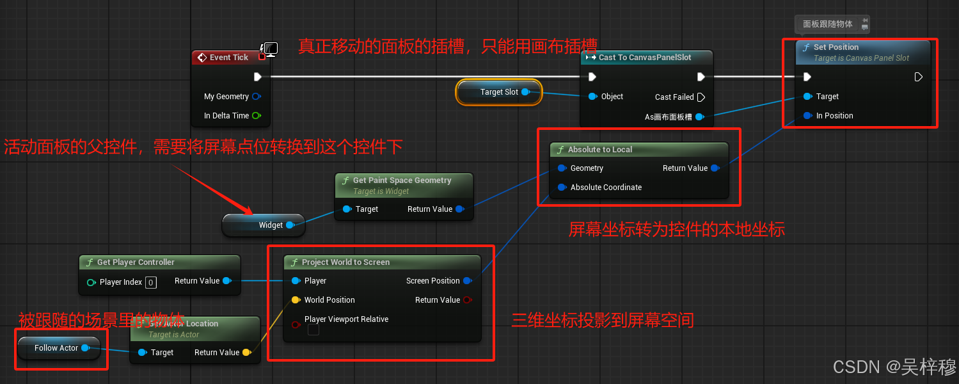
Task: Select the Get Paint Space Geometry node title
Action: point(402,180)
